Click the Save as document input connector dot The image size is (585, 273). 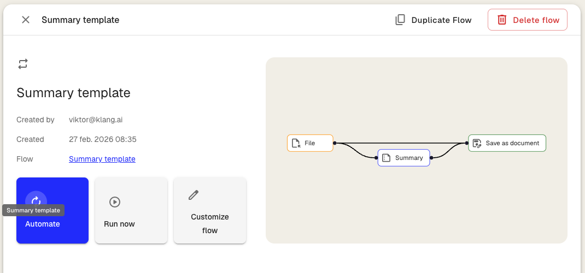coord(467,143)
